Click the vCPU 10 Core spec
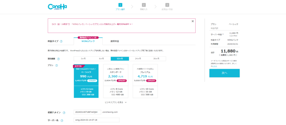The image size is (286, 125). click(147, 89)
